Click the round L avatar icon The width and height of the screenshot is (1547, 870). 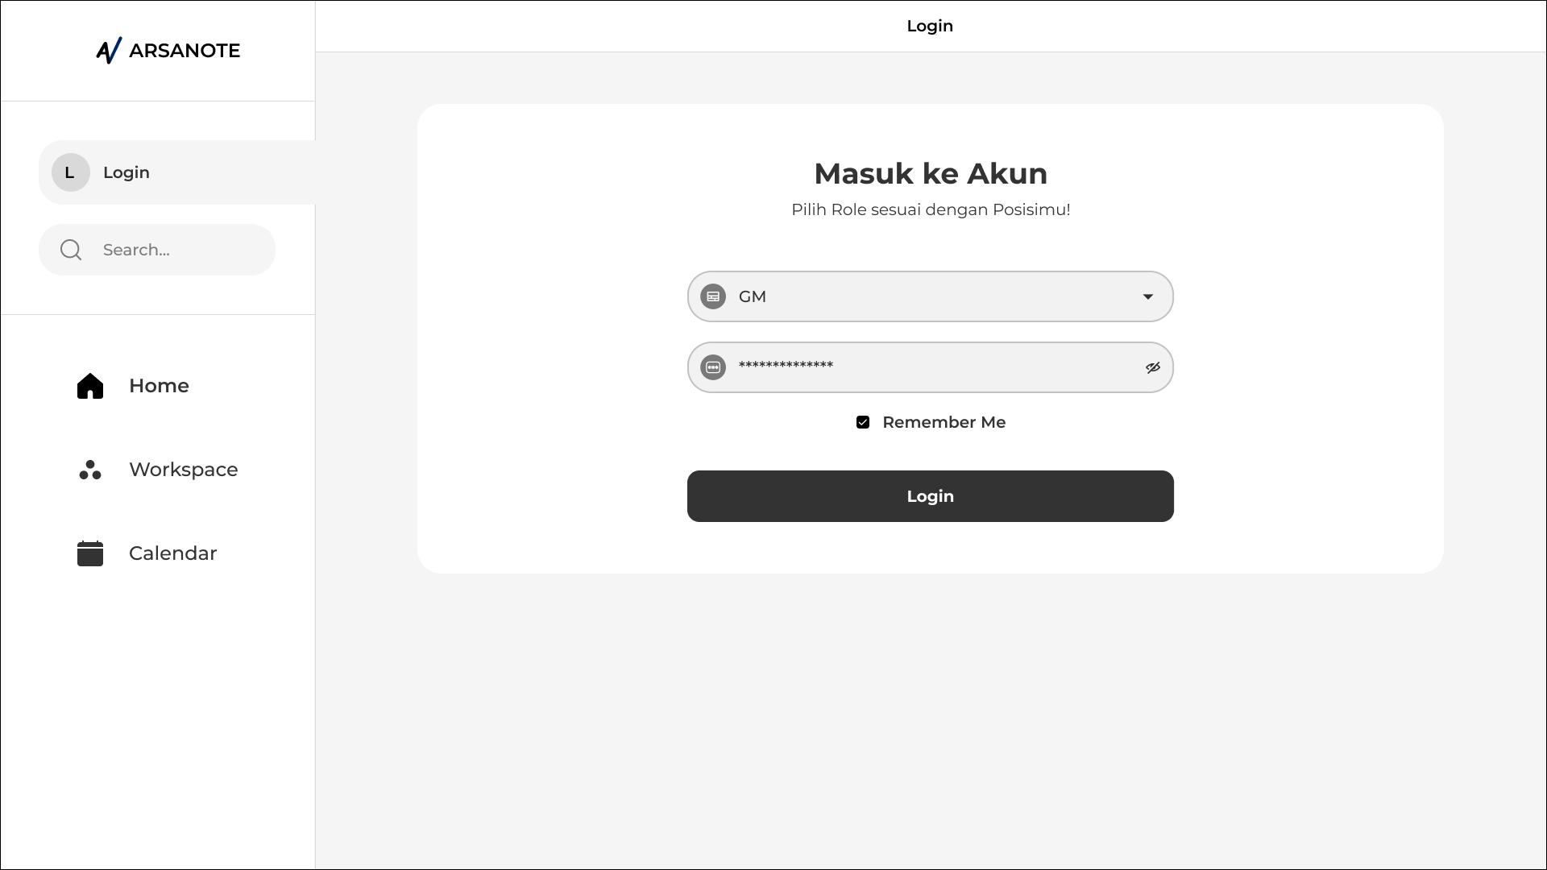click(x=71, y=172)
